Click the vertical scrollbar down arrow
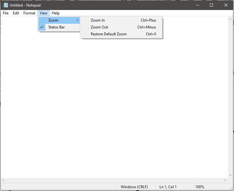 coord(230,175)
